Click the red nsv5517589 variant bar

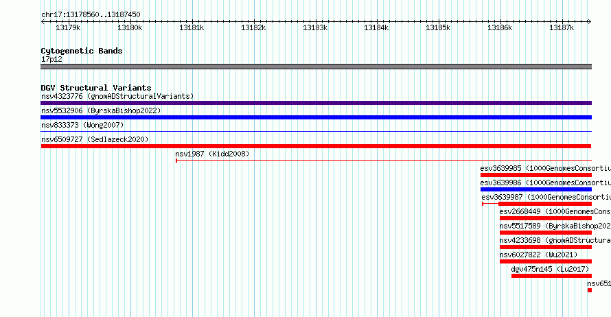point(546,233)
